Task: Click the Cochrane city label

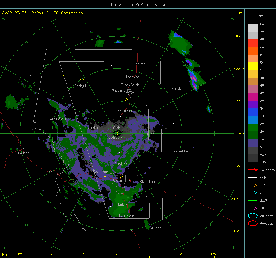Action: click(x=100, y=171)
